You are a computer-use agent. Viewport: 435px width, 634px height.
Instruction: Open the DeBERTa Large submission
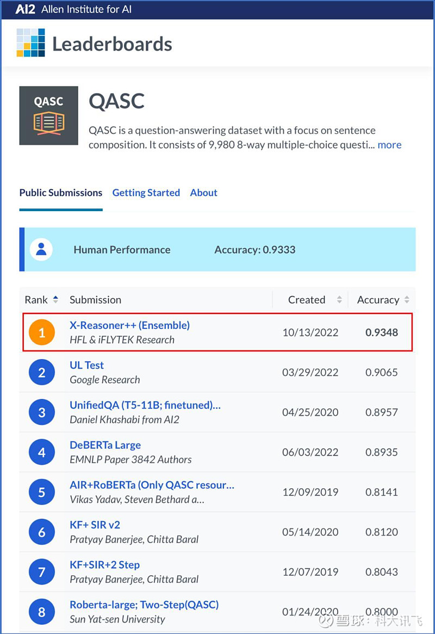pyautogui.click(x=105, y=445)
